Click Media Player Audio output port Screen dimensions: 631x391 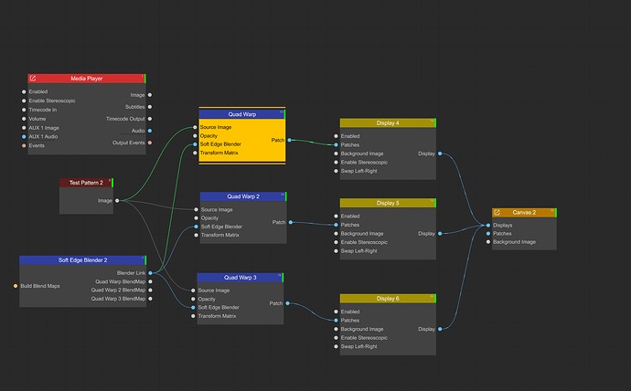click(x=150, y=131)
